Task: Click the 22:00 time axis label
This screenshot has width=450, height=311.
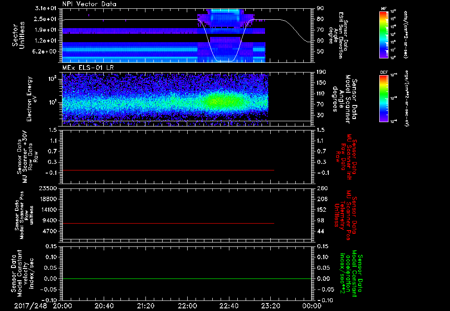Action: [187, 306]
